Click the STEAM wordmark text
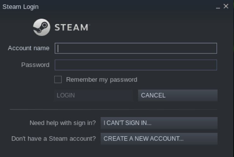This screenshot has height=157, width=234. (71, 28)
